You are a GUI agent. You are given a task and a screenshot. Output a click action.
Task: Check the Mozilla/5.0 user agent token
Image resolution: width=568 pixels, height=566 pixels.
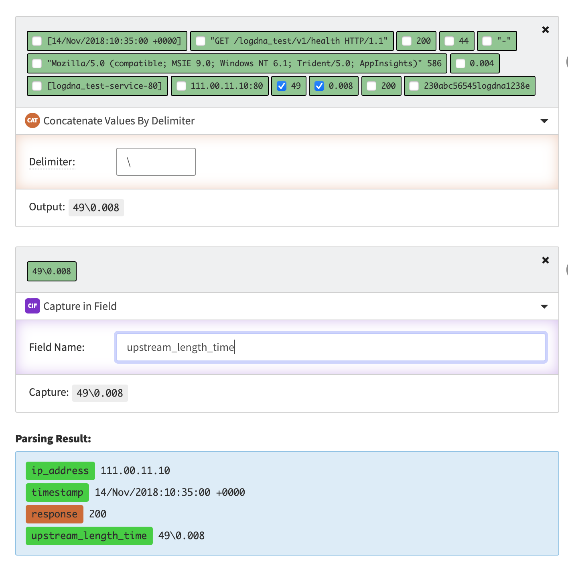point(37,63)
